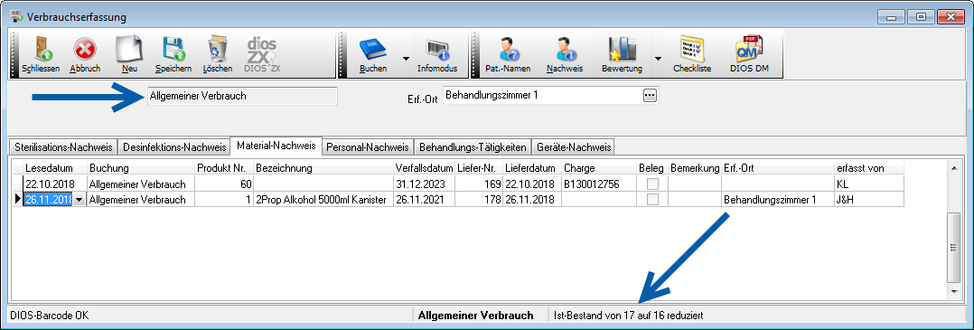
Task: Click the erfasst von column header
Action: tap(869, 168)
